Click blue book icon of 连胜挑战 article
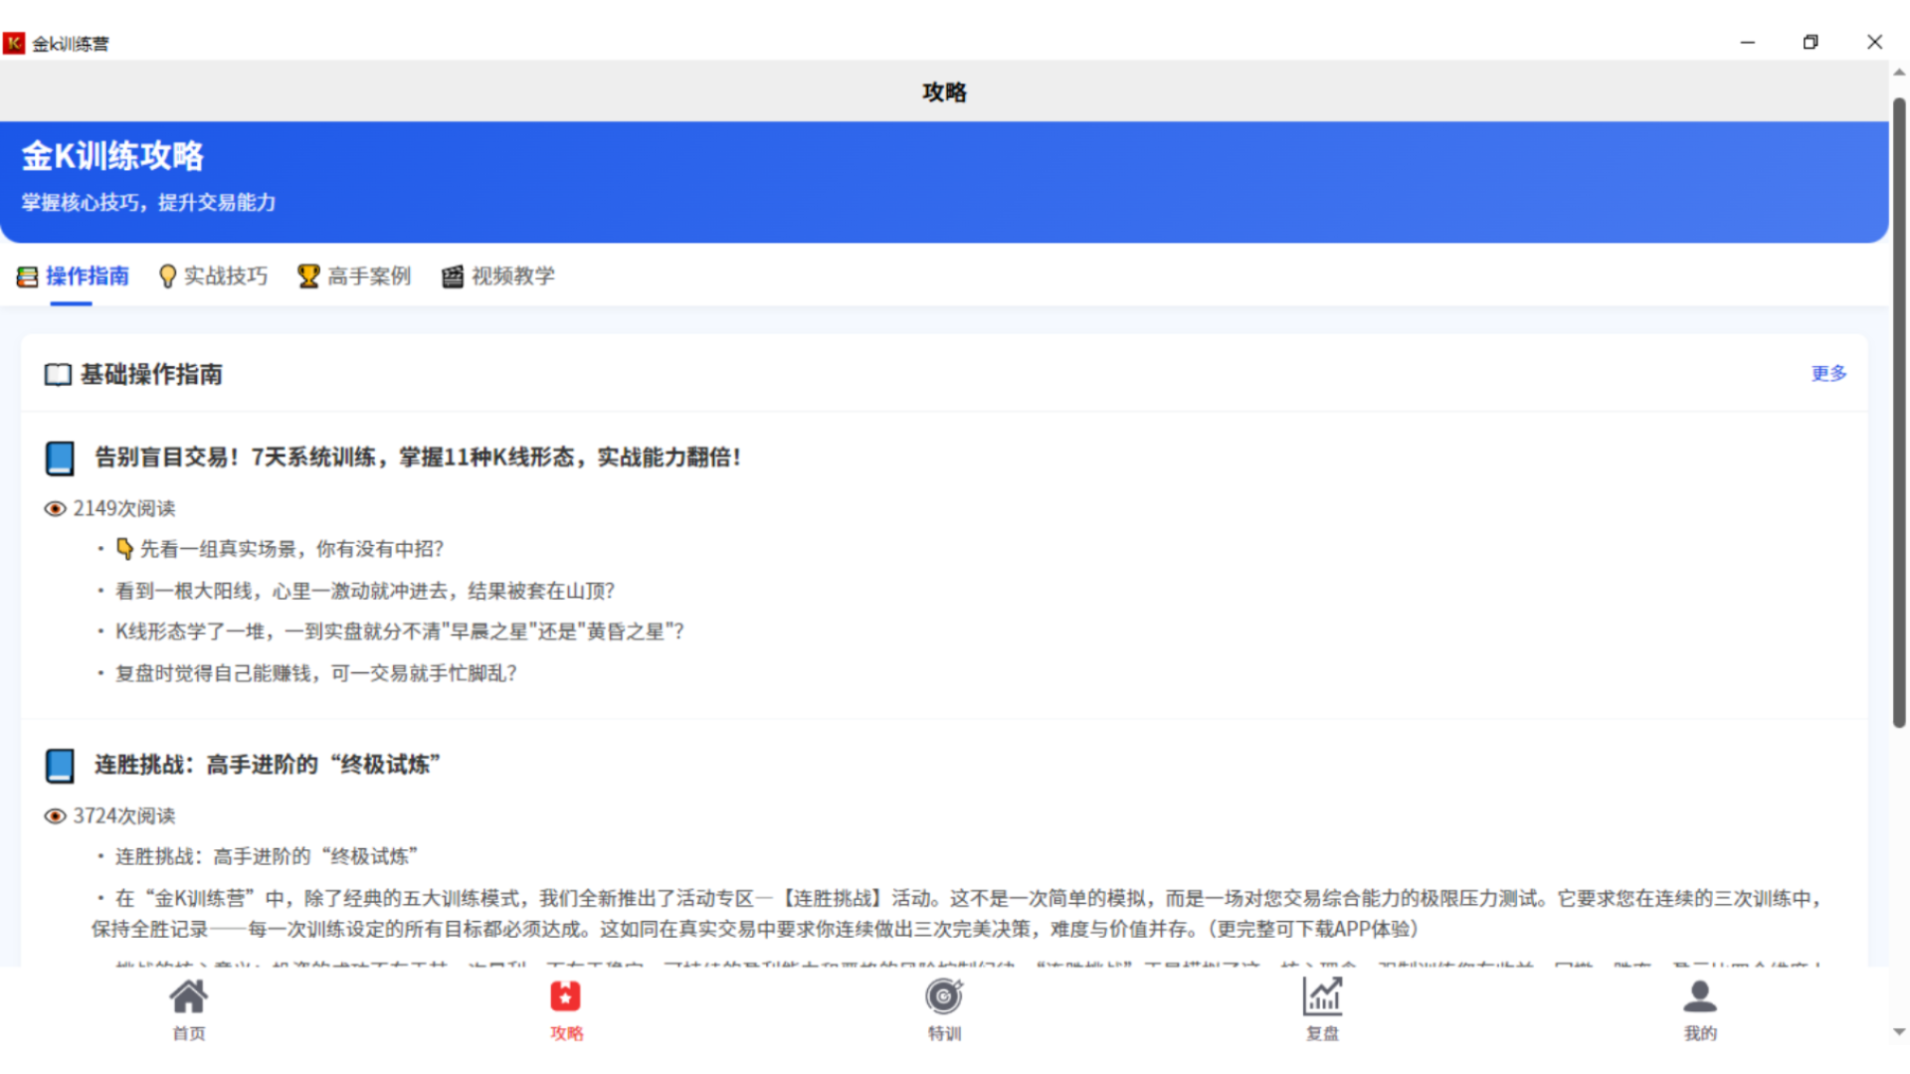The image size is (1910, 1074). [x=60, y=766]
